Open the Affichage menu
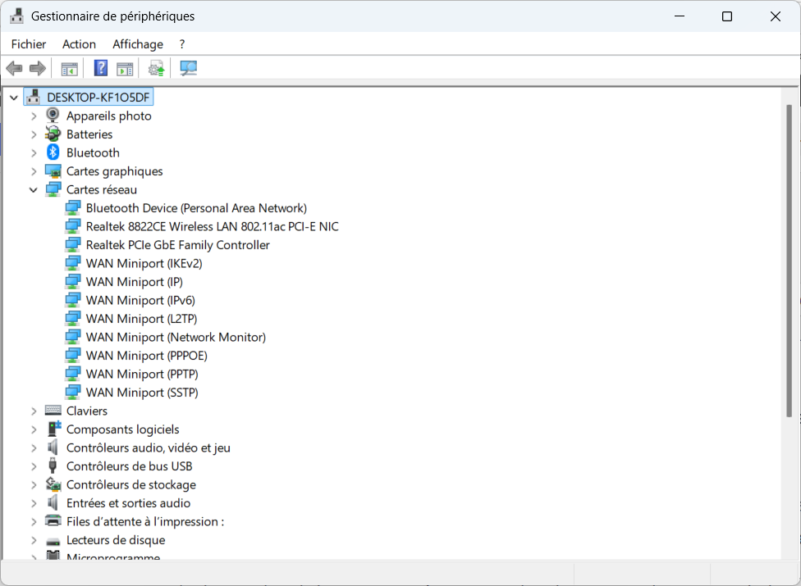The width and height of the screenshot is (801, 586). coord(138,44)
